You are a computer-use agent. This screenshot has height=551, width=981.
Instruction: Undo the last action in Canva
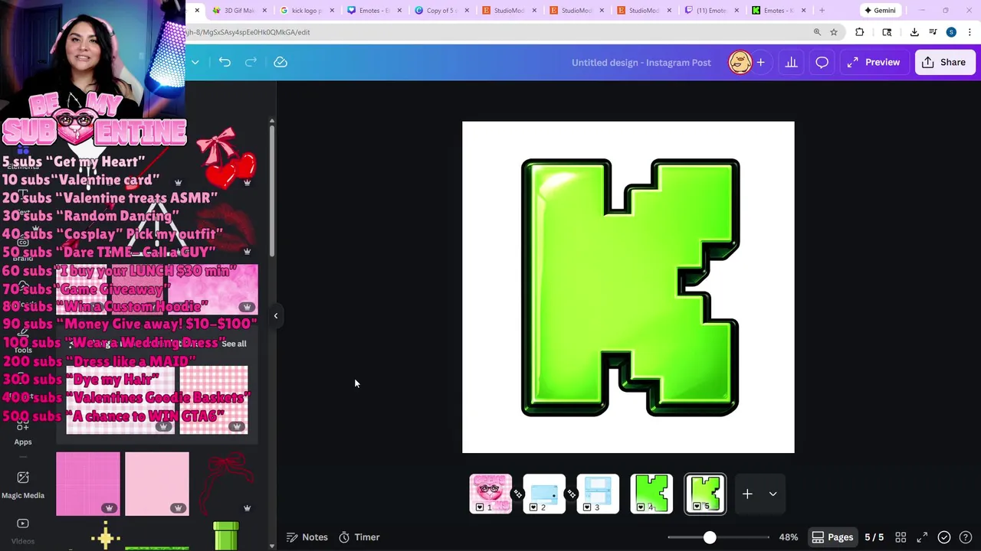225,62
